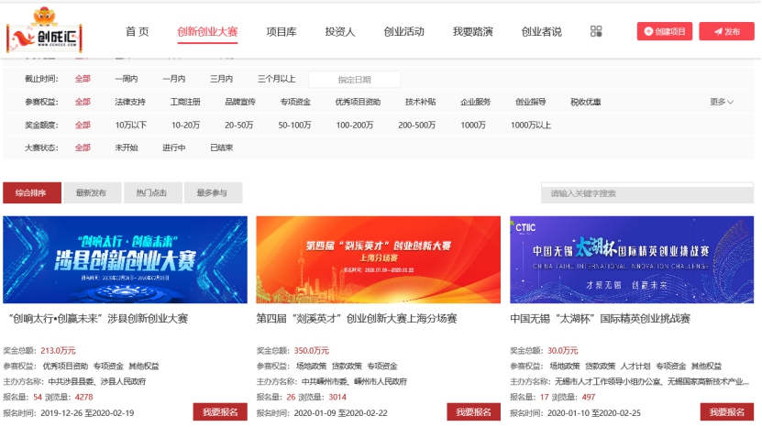Image resolution: width=762 pixels, height=427 pixels.
Task: Open 投资人 navigation item
Action: point(340,31)
